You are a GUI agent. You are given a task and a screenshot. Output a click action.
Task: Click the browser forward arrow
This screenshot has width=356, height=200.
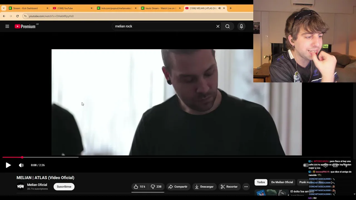click(x=11, y=16)
